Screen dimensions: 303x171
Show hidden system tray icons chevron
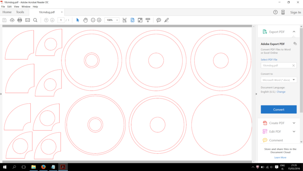tap(253, 167)
